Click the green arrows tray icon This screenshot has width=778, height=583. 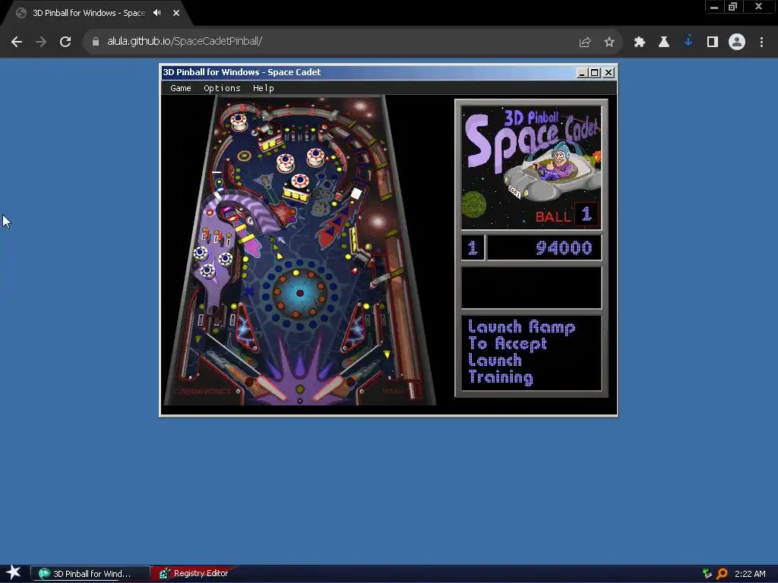[707, 574]
